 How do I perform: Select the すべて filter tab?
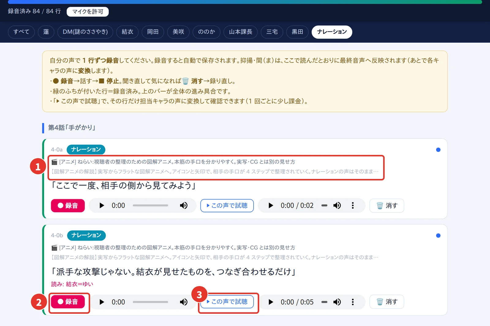click(21, 32)
